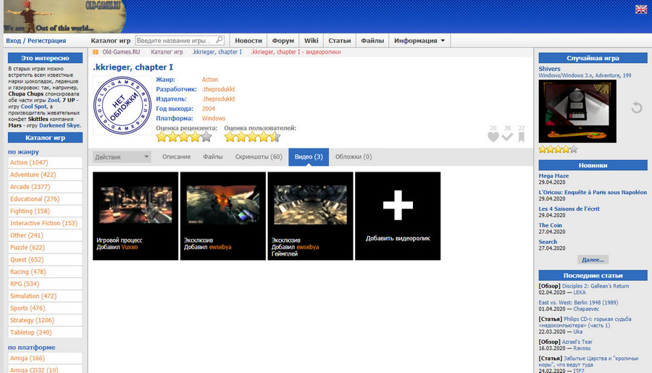Image resolution: width=652 pixels, height=373 pixels.
Task: Select the Quest (652) genre
Action: [45, 259]
